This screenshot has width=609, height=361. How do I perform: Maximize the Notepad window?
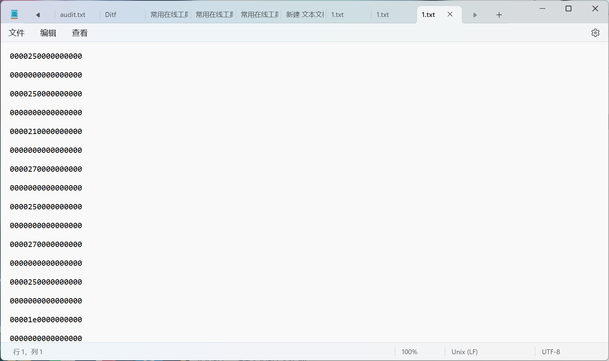pos(569,8)
